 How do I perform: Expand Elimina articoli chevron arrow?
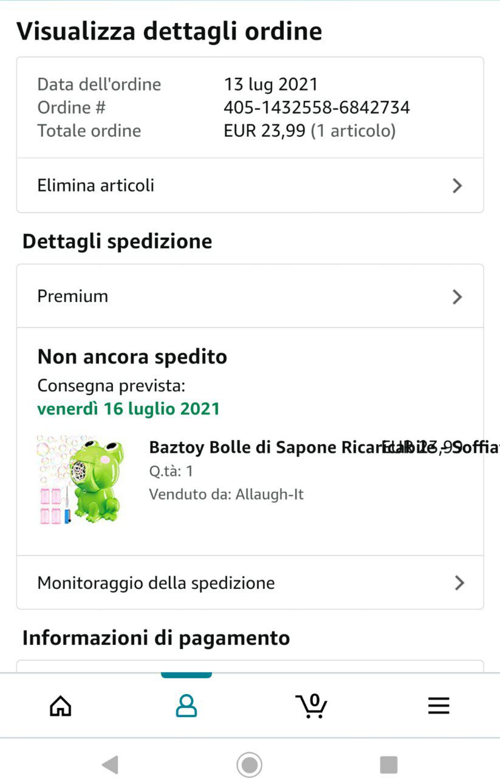tap(457, 186)
